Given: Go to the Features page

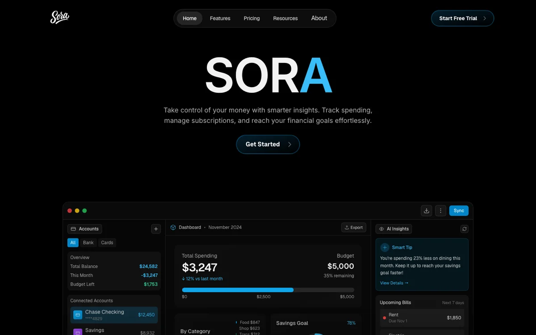Looking at the screenshot, I should [x=220, y=18].
